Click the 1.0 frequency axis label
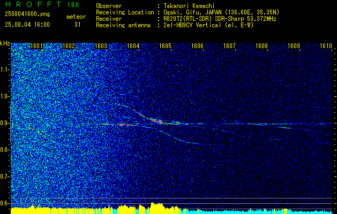This screenshot has width=337, height=214. 5,96
